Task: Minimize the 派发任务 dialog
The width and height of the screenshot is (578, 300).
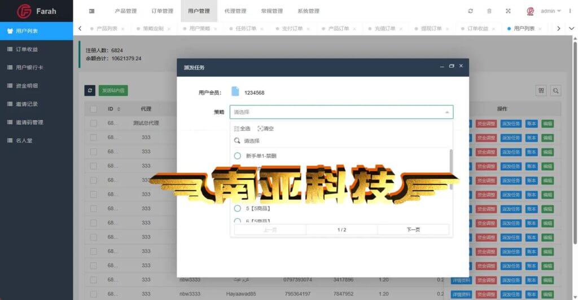Action: click(441, 66)
